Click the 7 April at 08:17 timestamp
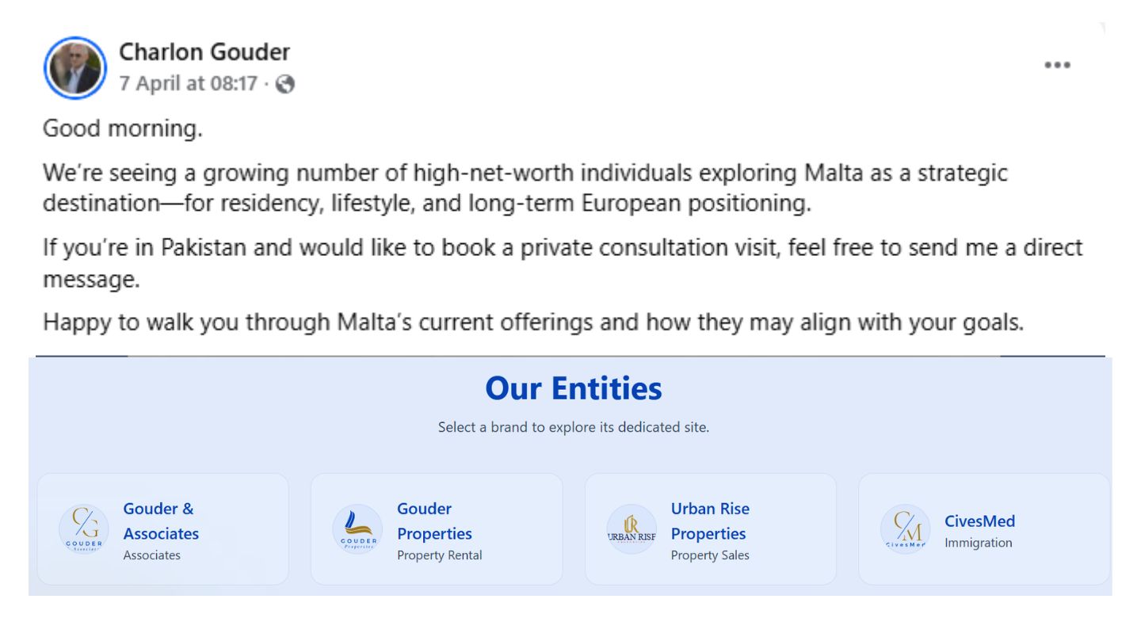 (189, 83)
